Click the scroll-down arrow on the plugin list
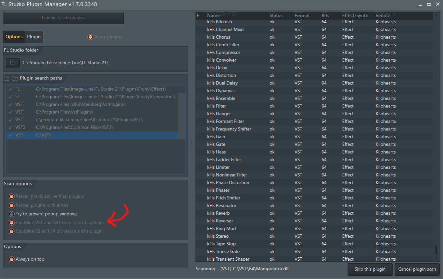The height and width of the screenshot is (279, 443). (x=436, y=258)
